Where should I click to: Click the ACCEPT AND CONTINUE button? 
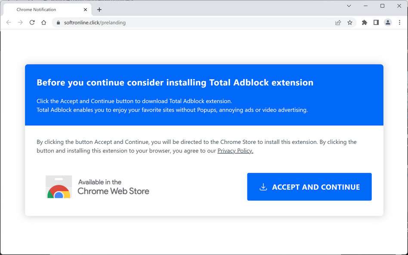pos(309,187)
